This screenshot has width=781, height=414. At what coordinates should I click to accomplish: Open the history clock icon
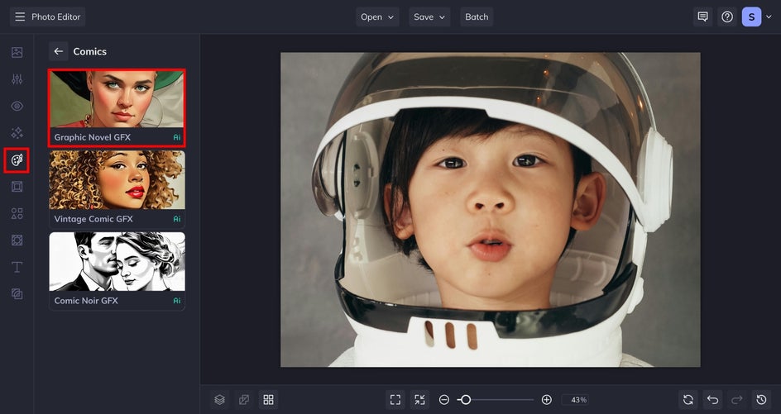[x=762, y=400]
